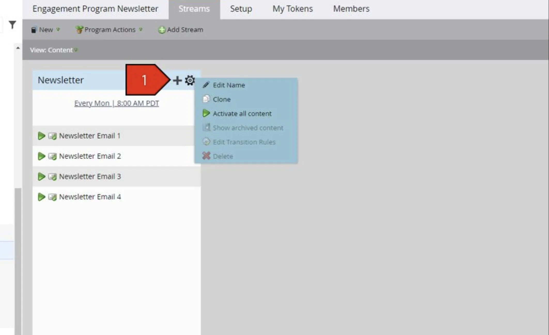Select the Newsletter Email 2 row text

[90, 156]
